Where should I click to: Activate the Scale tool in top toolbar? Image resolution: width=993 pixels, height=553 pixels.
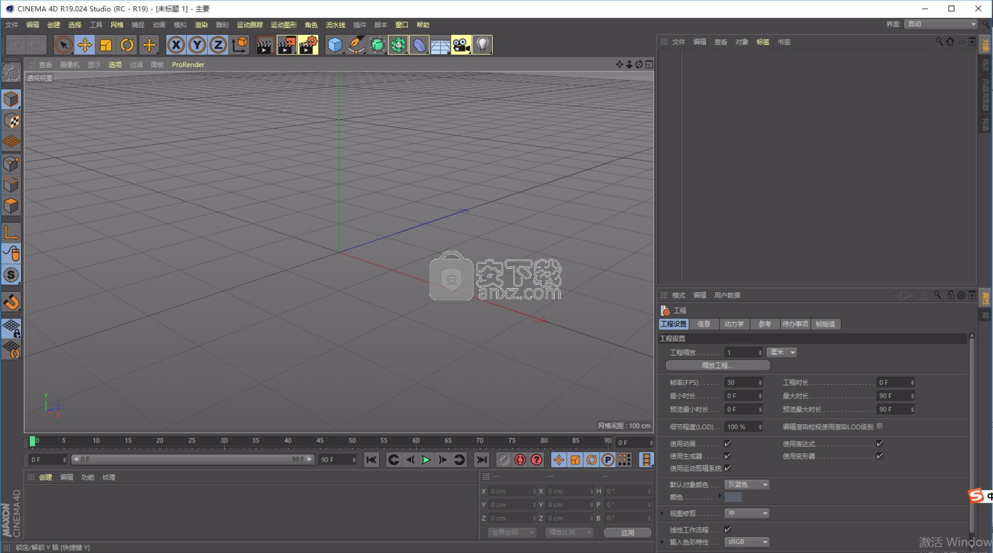(x=106, y=45)
